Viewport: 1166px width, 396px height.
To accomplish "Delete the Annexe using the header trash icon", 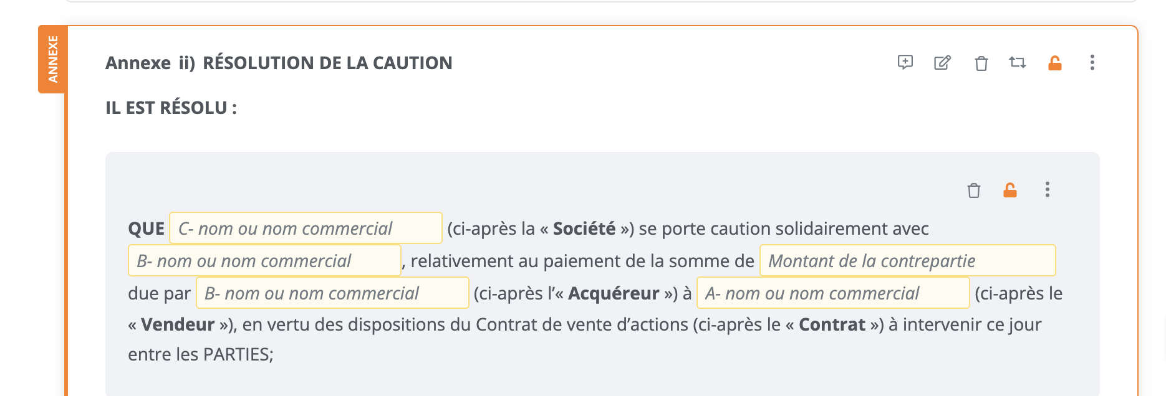I will click(x=981, y=63).
